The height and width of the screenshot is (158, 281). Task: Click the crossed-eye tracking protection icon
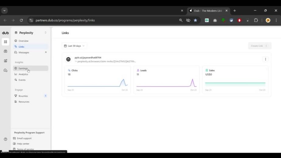coord(188,20)
